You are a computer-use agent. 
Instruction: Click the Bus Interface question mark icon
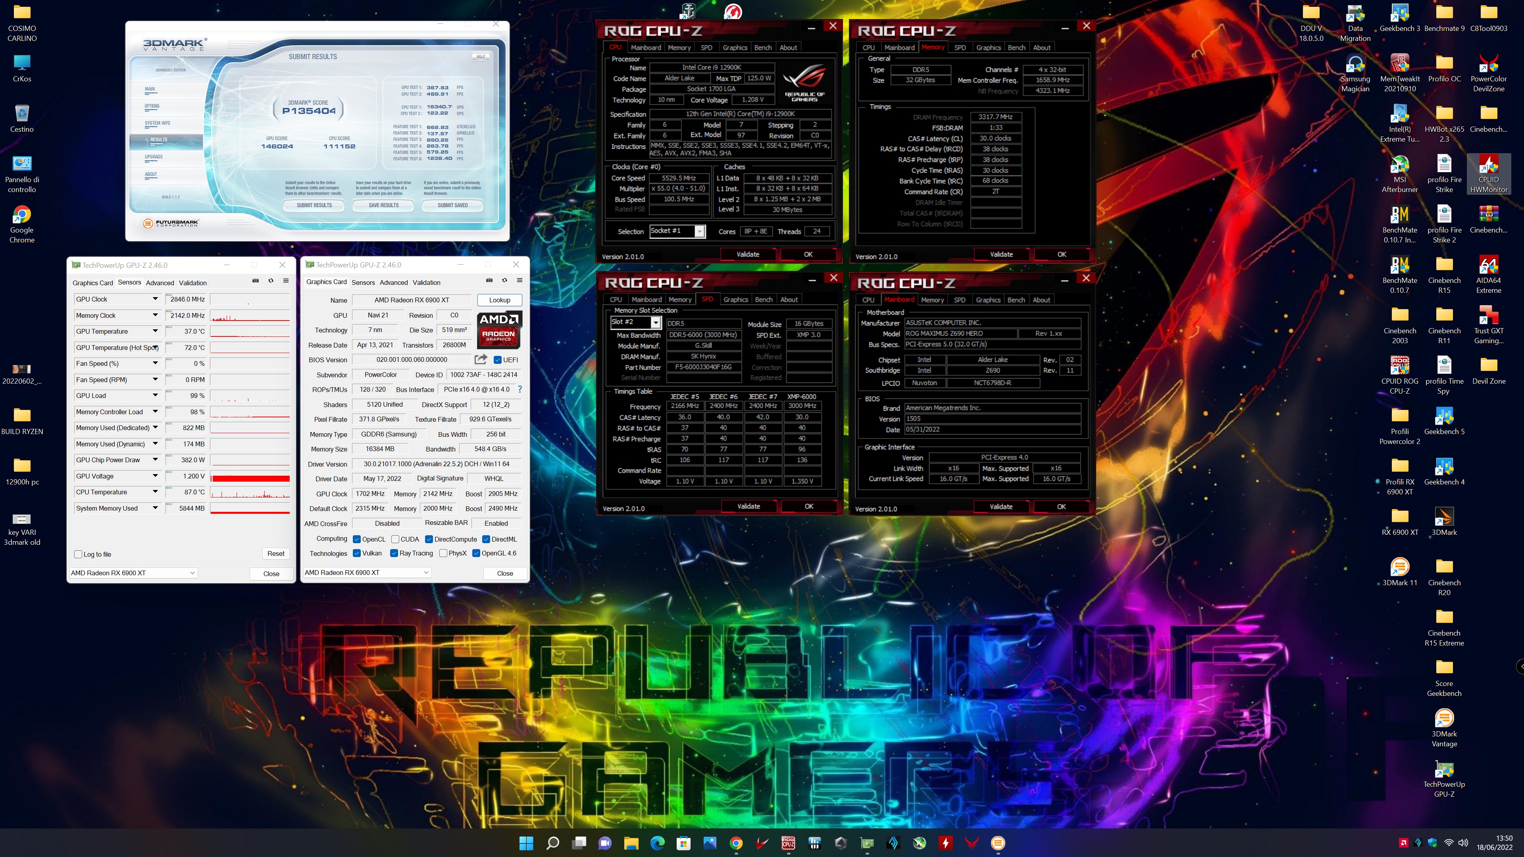pos(520,389)
